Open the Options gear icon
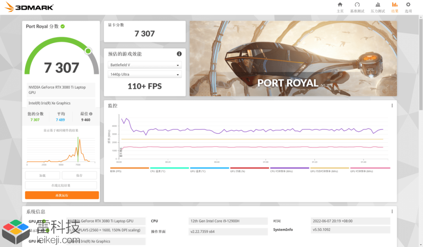The width and height of the screenshot is (423, 247). click(x=408, y=7)
